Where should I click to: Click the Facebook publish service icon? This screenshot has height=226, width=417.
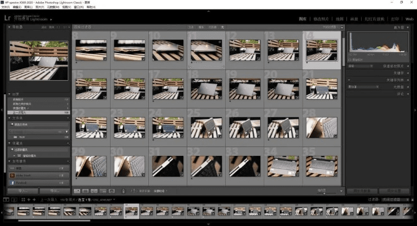pos(11,184)
